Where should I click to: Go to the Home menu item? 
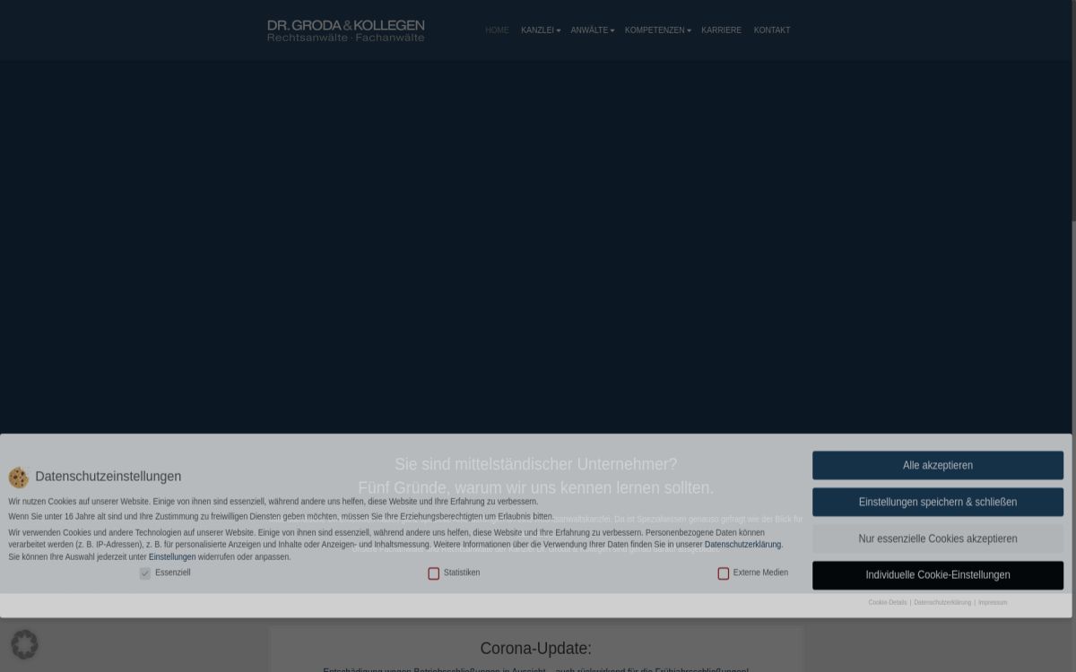pos(497,30)
